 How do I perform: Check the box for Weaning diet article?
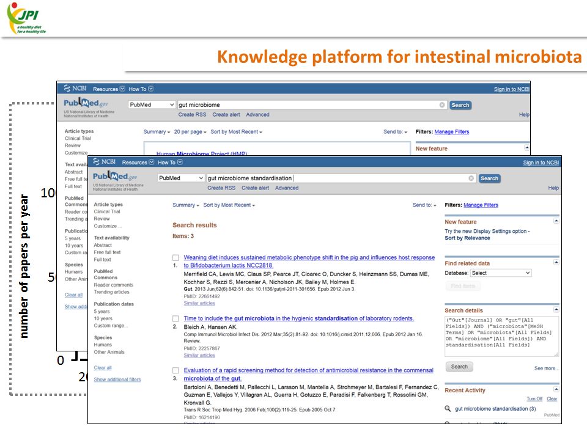(175, 258)
